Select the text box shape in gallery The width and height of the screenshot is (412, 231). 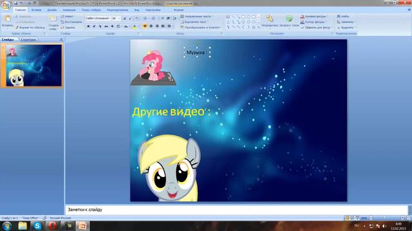tap(228, 17)
